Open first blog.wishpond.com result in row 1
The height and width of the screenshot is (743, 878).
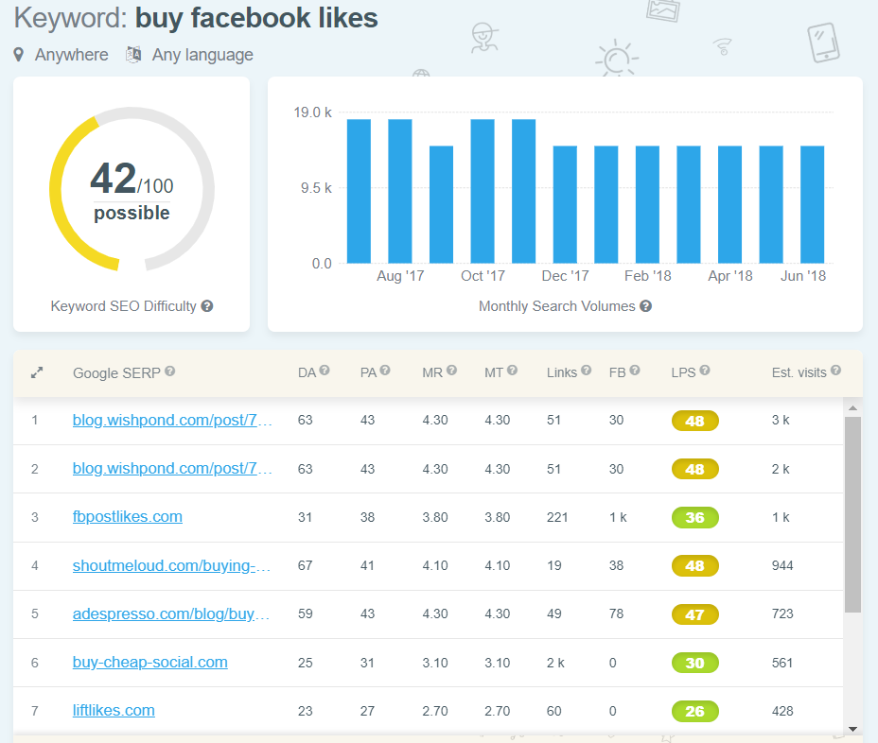[x=172, y=420]
